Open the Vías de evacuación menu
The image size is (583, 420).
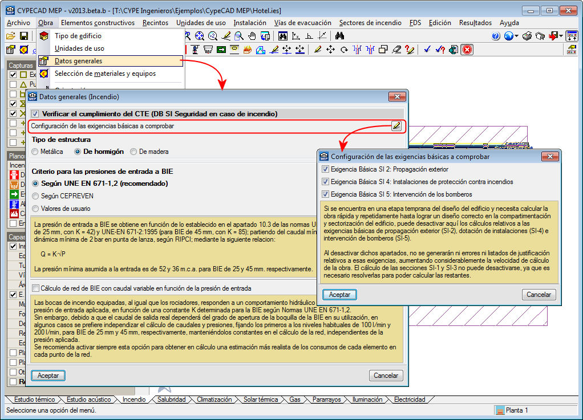click(303, 23)
